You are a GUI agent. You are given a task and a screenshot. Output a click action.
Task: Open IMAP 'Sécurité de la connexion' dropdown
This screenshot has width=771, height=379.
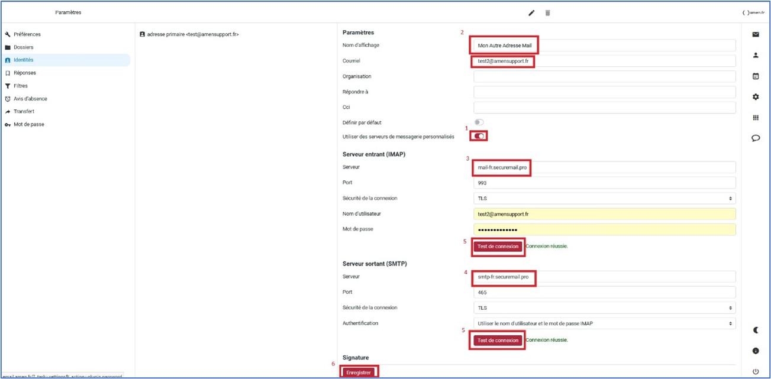[604, 199]
